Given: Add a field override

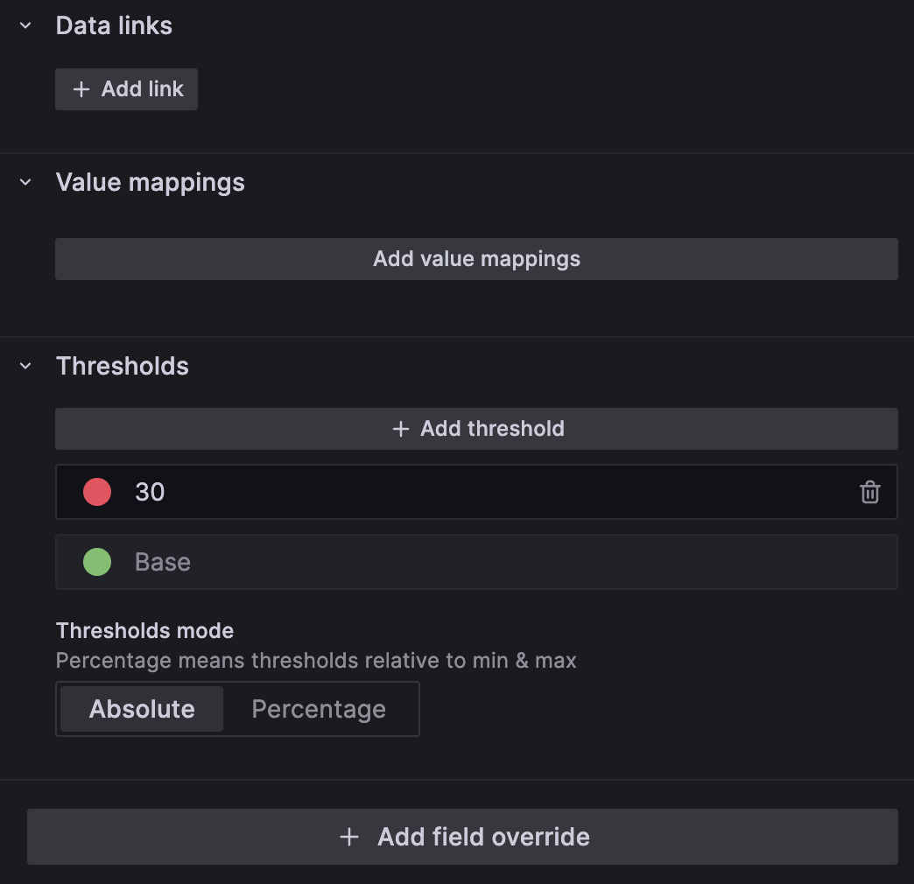Looking at the screenshot, I should (x=463, y=837).
